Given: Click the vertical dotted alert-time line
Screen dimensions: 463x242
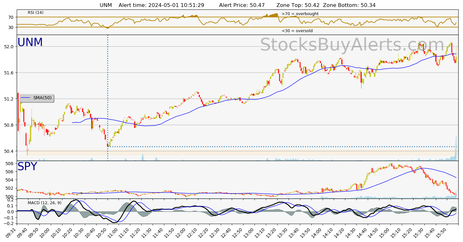Looking at the screenshot, I should pyautogui.click(x=108, y=98).
